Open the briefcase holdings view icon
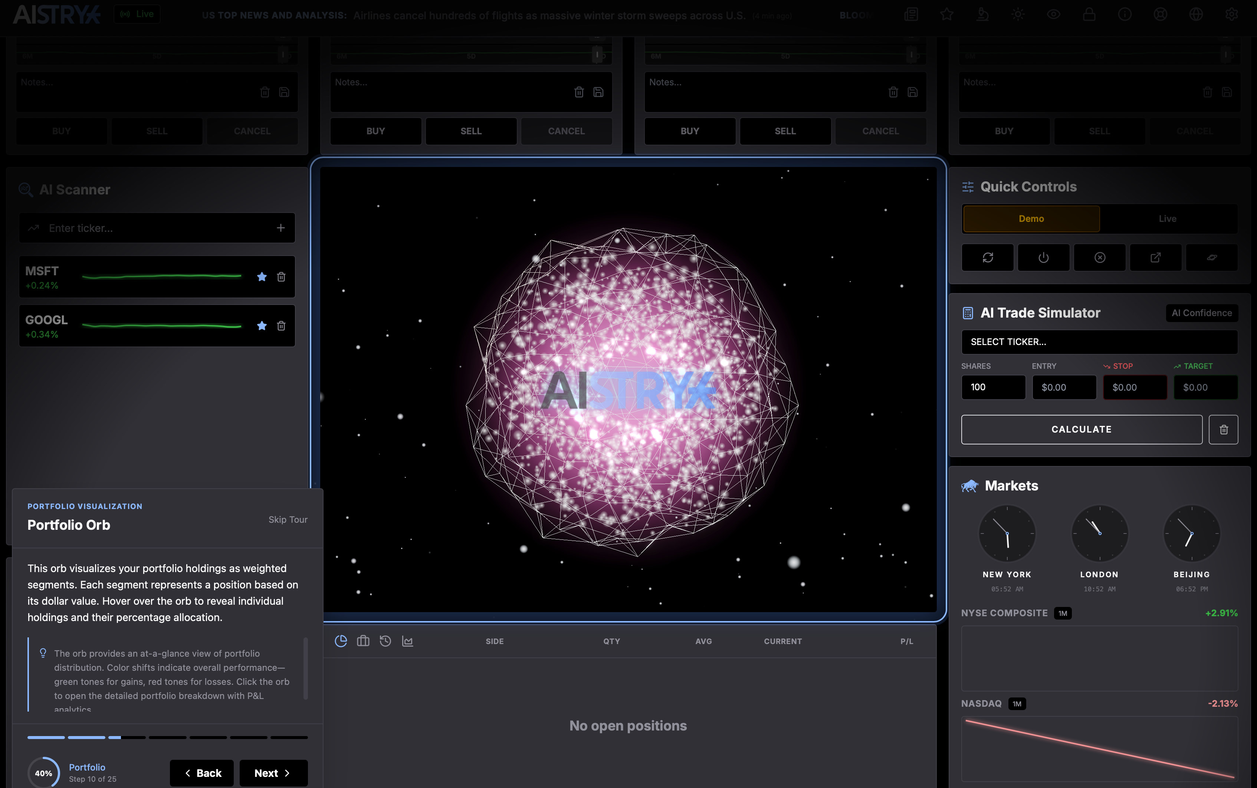1257x788 pixels. click(363, 641)
